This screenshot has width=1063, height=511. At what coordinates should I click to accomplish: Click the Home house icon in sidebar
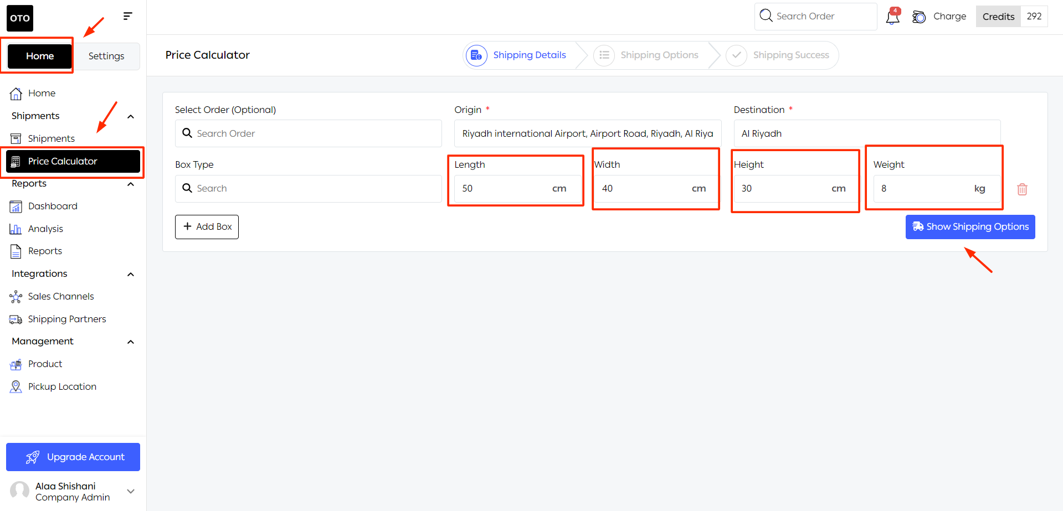pos(16,94)
